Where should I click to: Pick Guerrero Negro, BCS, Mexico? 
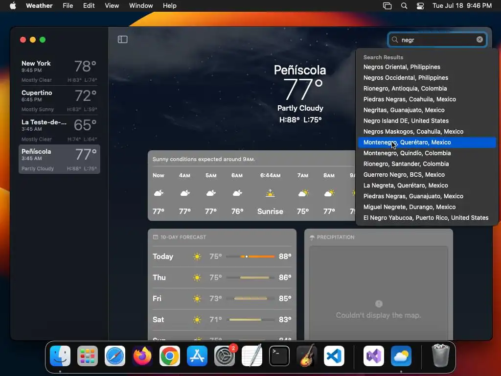[427, 175]
